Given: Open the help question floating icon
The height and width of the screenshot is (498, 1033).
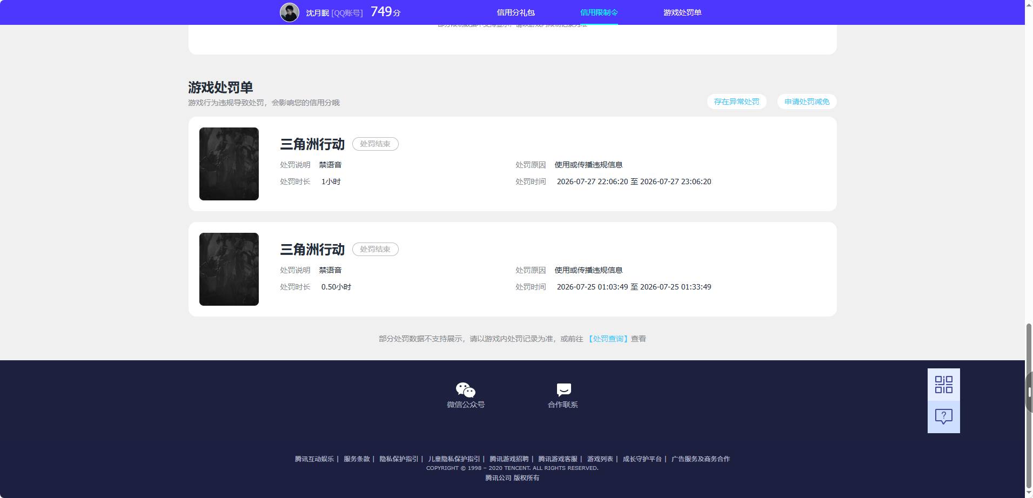Looking at the screenshot, I should 943,416.
